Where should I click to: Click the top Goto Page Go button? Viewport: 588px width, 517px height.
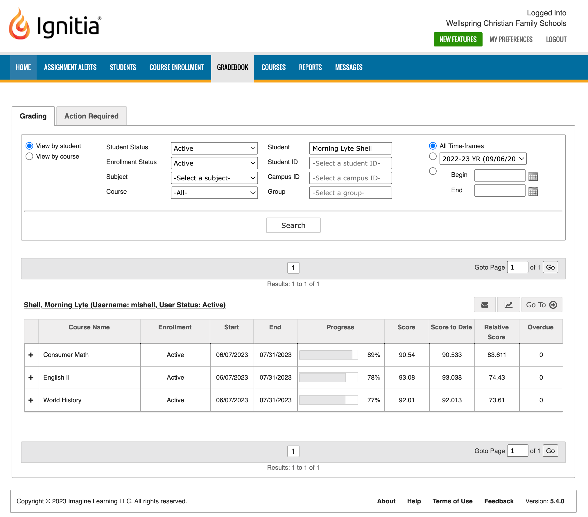pyautogui.click(x=550, y=267)
